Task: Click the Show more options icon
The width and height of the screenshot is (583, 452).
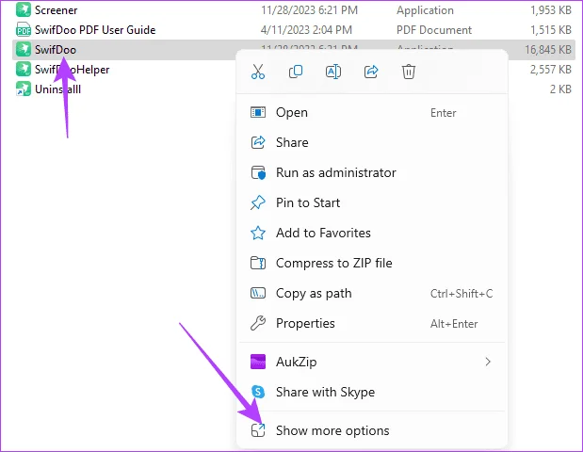Action: tap(258, 430)
